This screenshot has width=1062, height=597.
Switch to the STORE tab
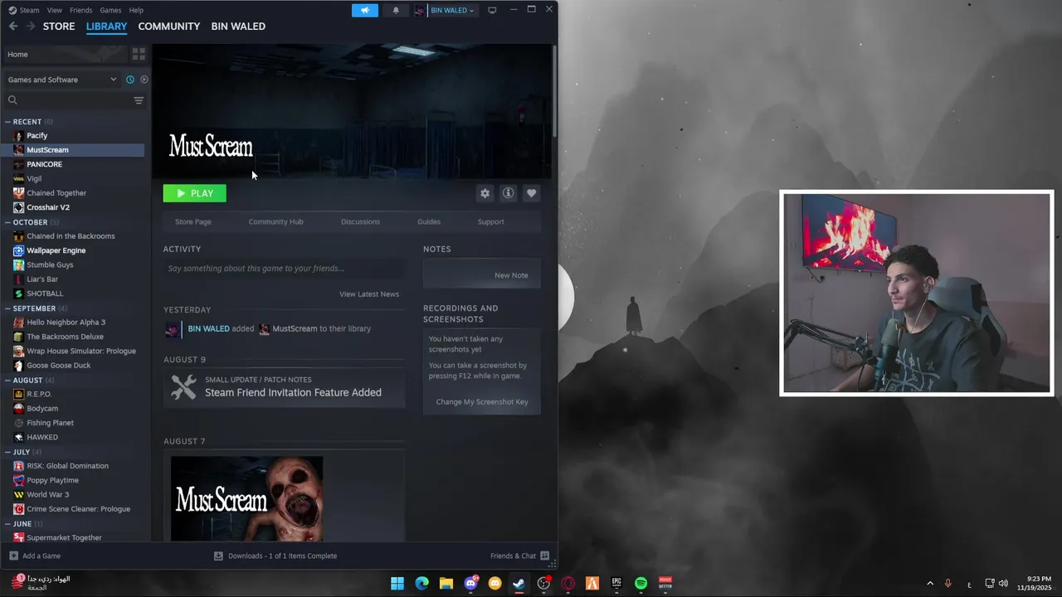click(x=59, y=27)
